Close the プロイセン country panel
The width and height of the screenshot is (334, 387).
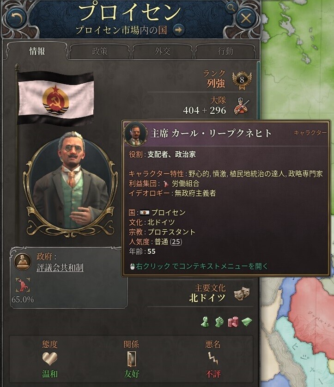pos(246,18)
